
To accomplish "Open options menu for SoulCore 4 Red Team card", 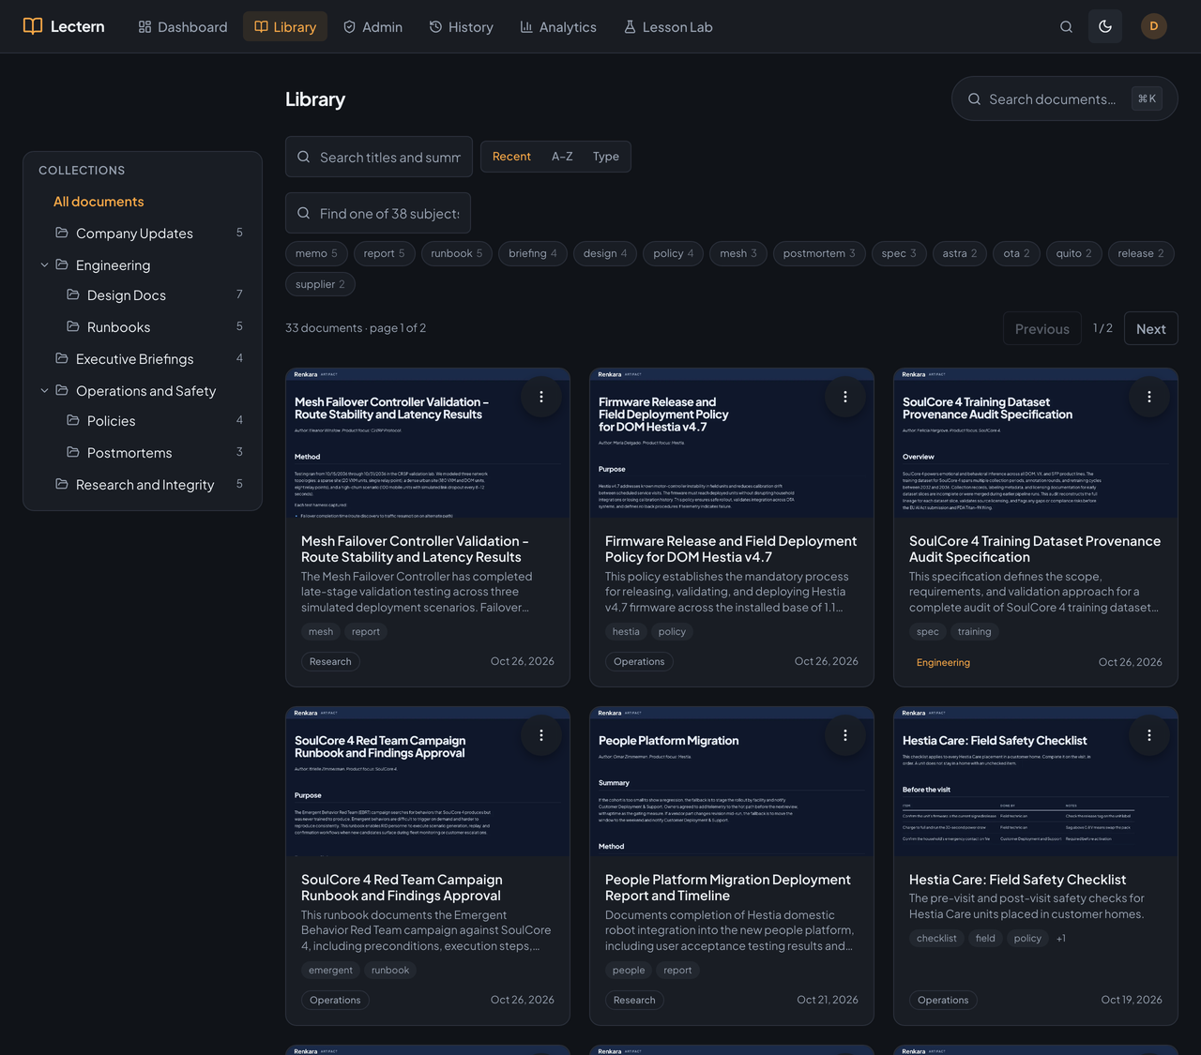I will point(541,735).
